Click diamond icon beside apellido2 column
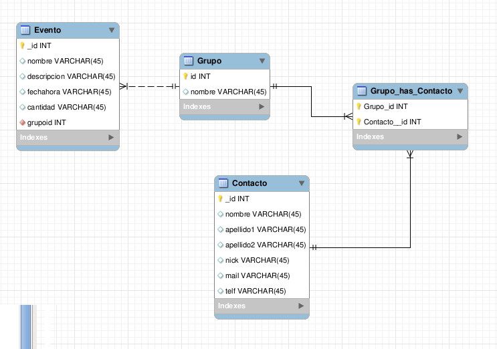497x349 pixels. [221, 245]
